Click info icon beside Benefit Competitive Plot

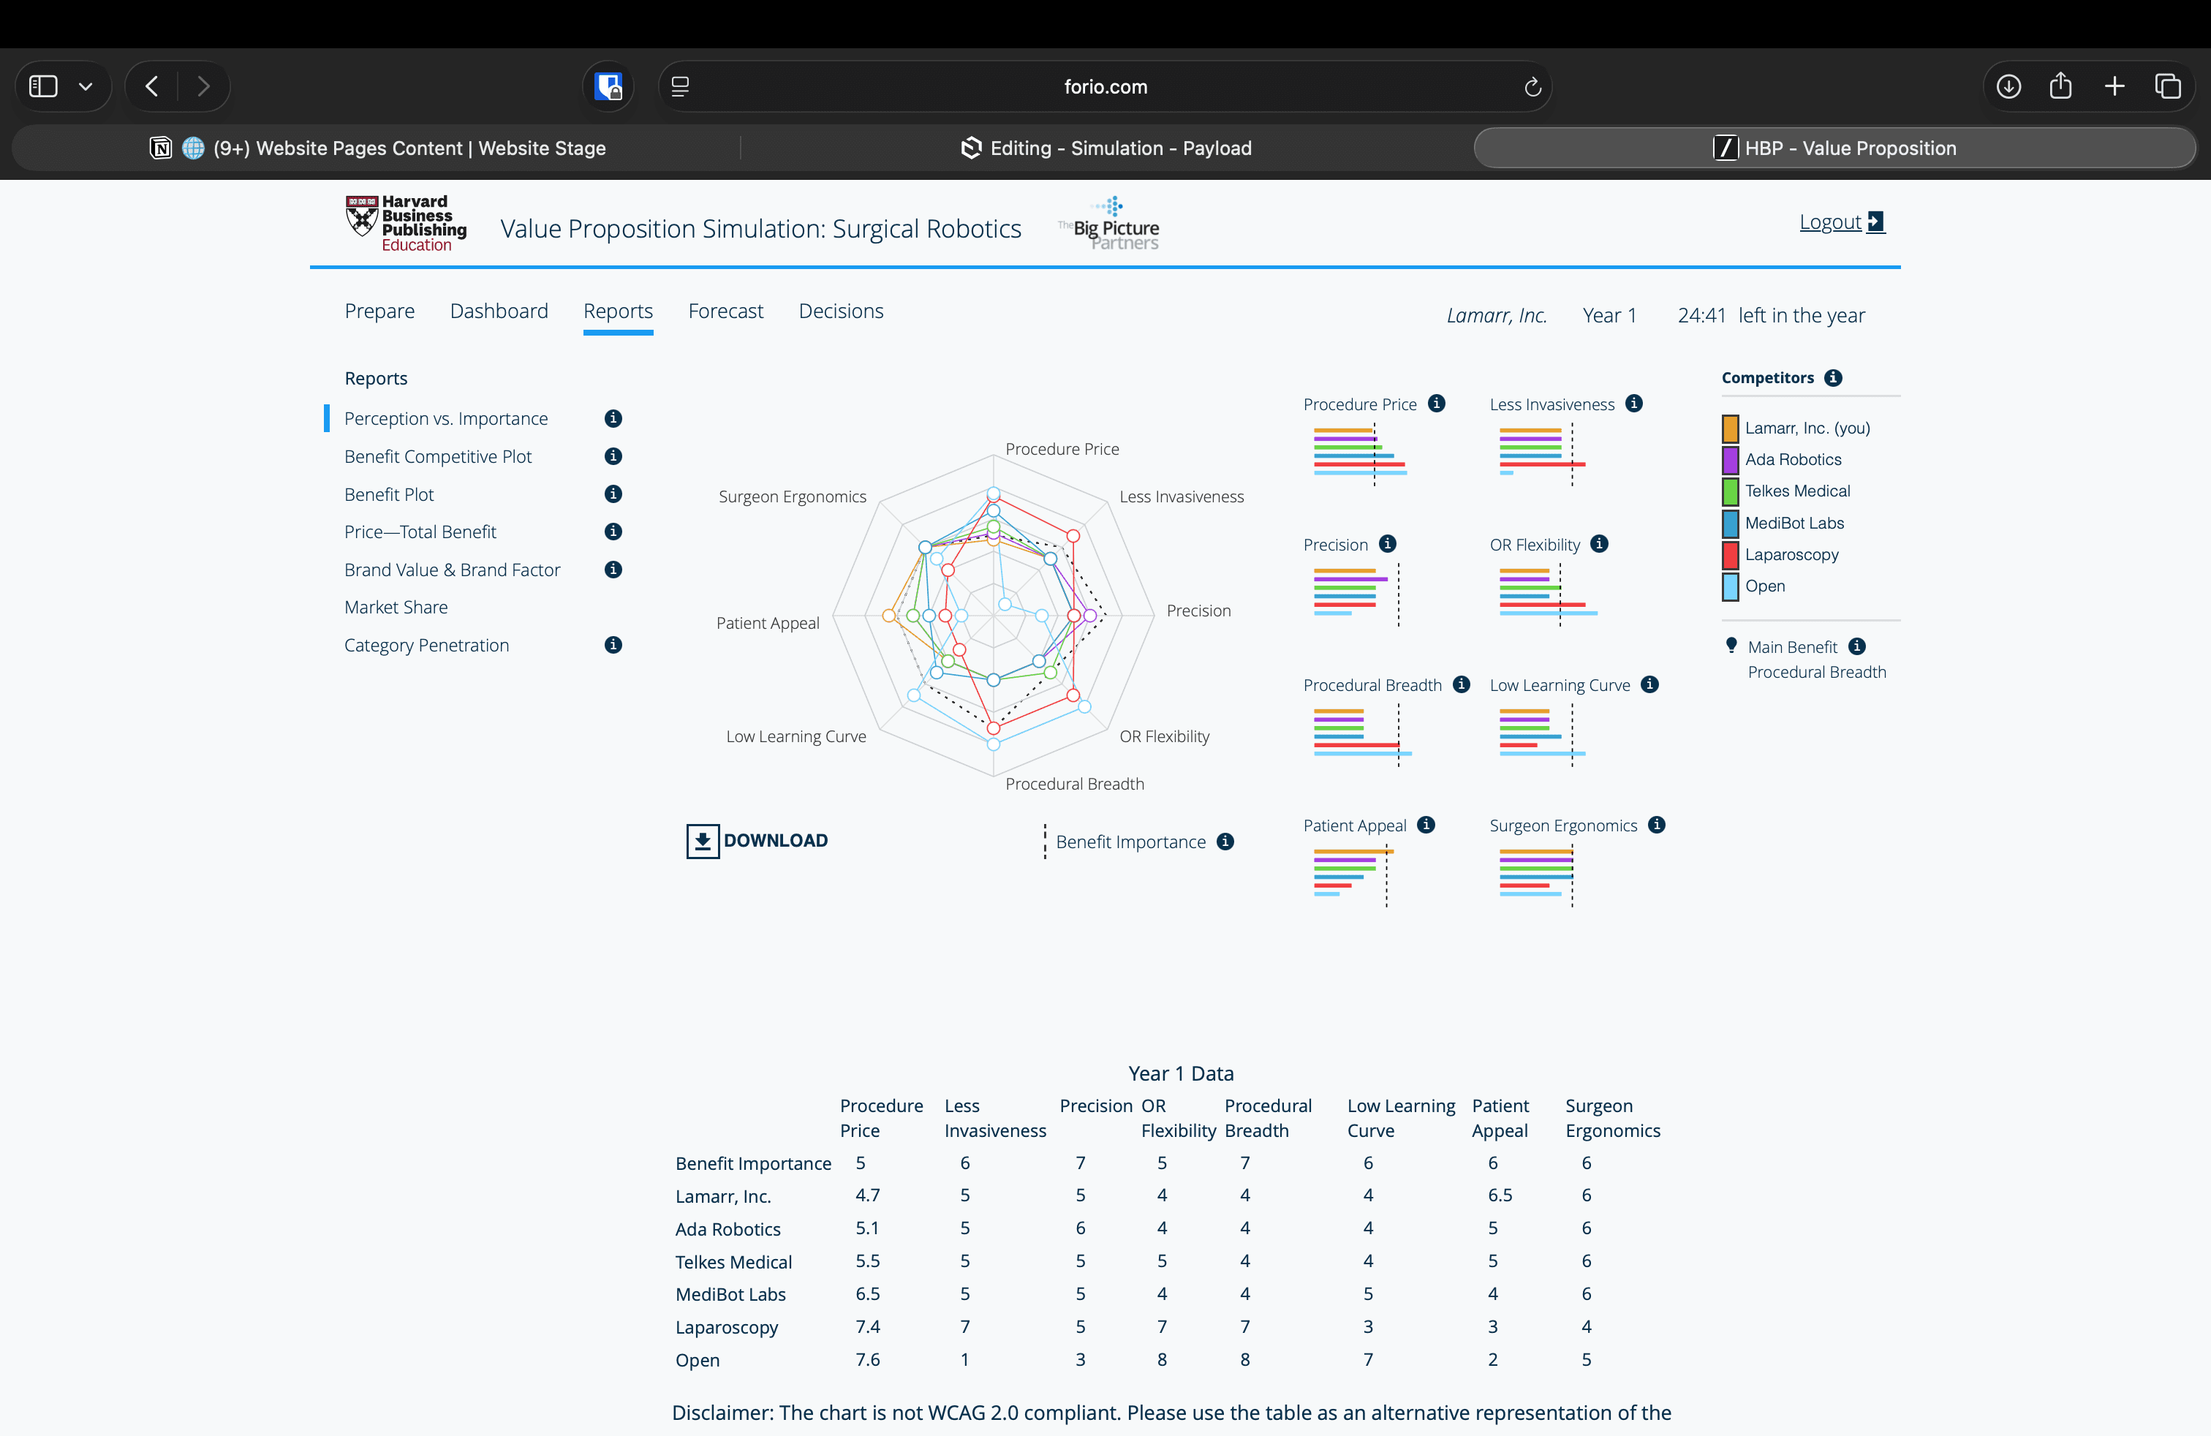click(x=613, y=456)
